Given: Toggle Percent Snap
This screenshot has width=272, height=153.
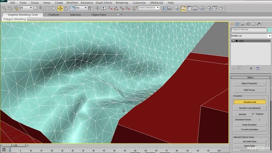Looking at the screenshot, I should [122, 8].
